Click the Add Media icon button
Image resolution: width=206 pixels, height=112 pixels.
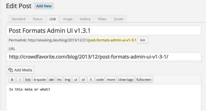20,70
